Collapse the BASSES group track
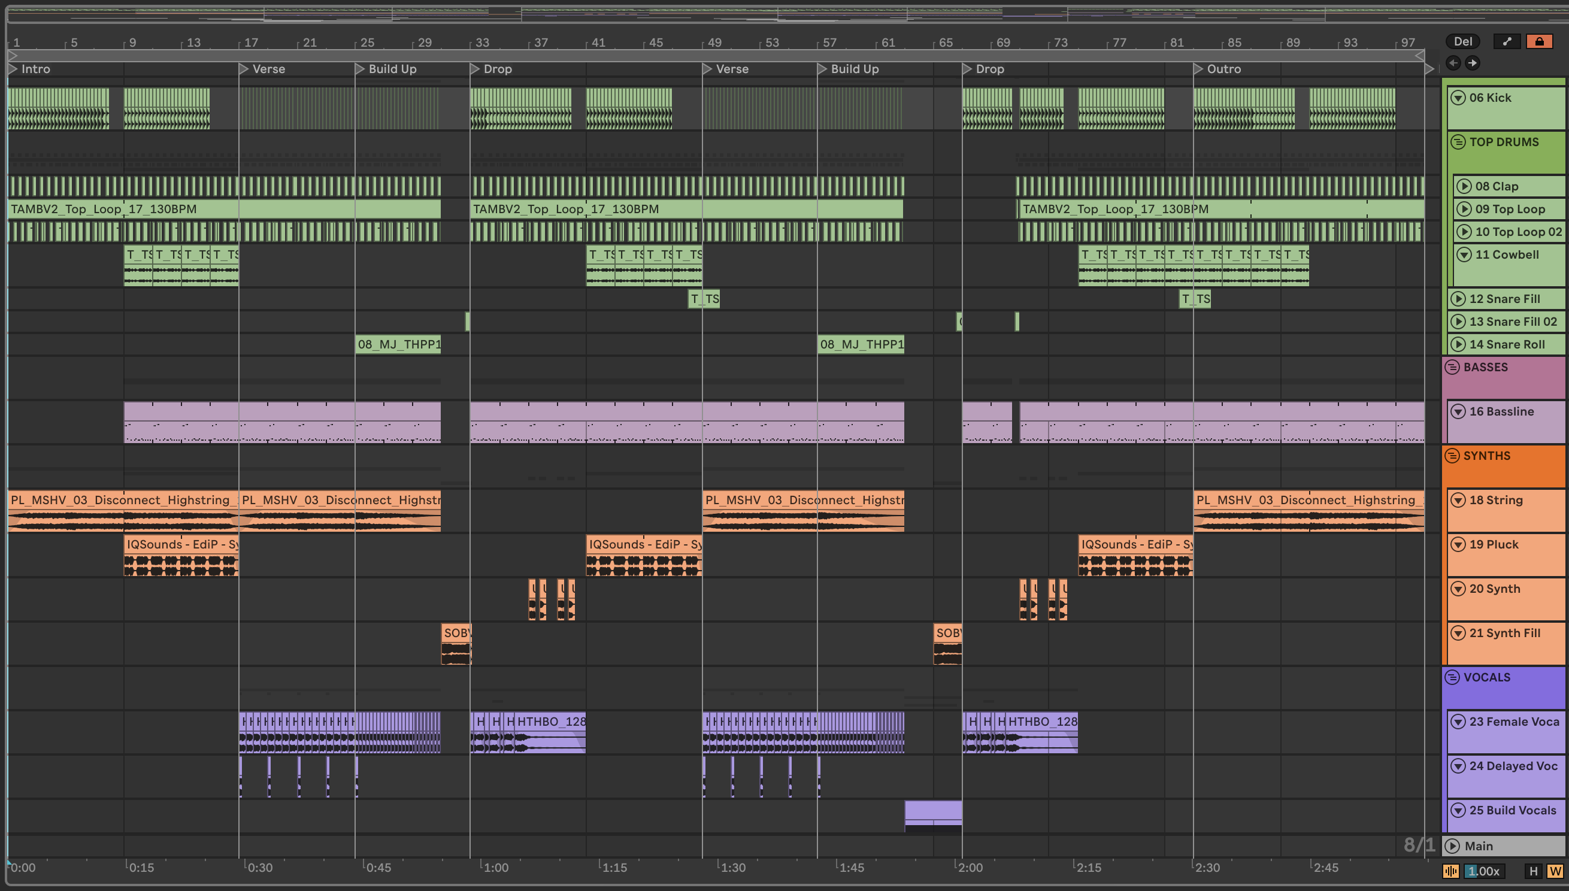The height and width of the screenshot is (891, 1569). [1452, 367]
